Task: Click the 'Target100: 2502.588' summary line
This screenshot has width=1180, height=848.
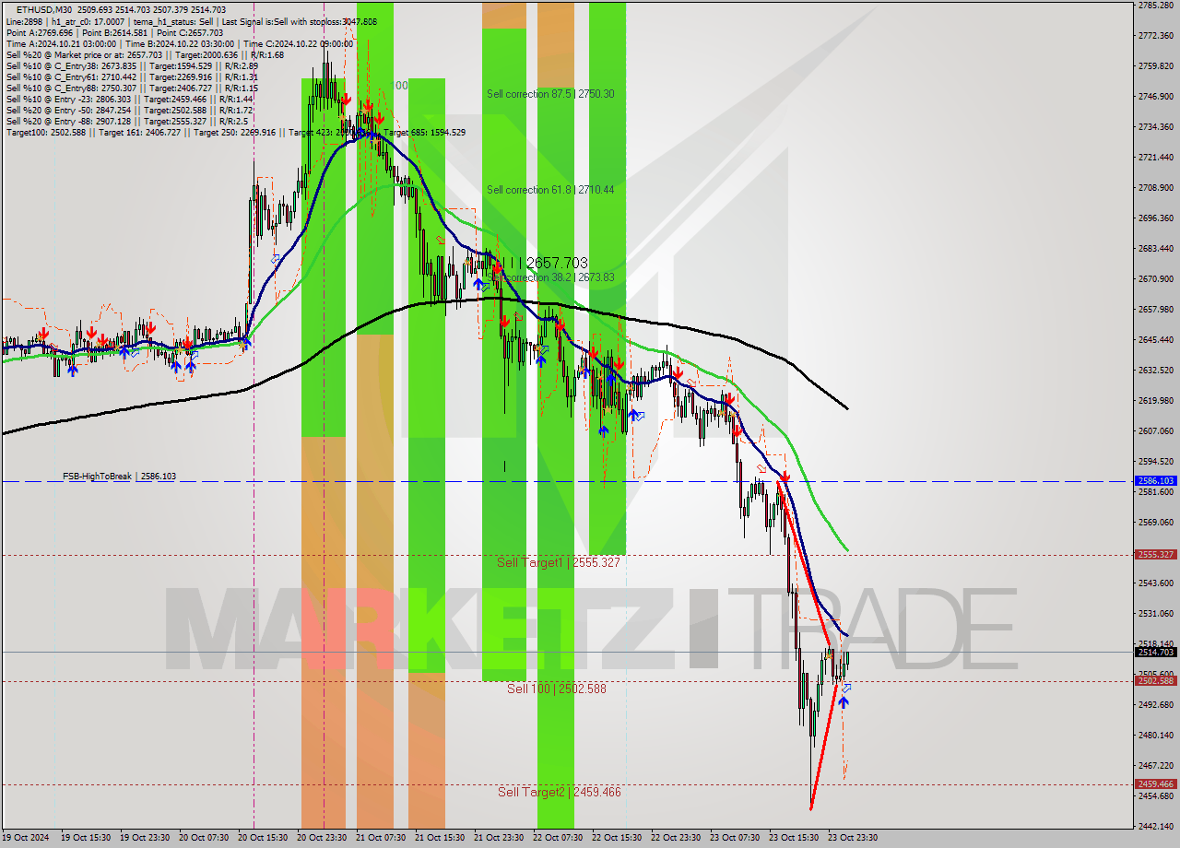Action: point(235,133)
